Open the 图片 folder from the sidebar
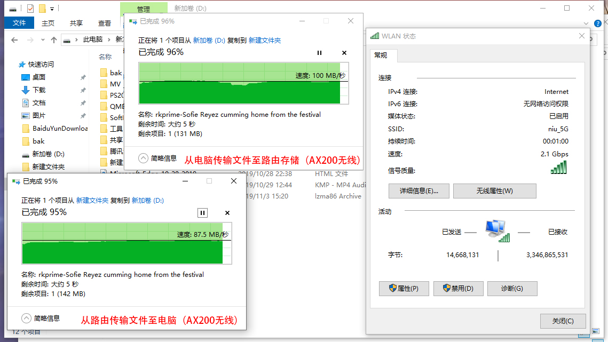The image size is (608, 342). 34,115
